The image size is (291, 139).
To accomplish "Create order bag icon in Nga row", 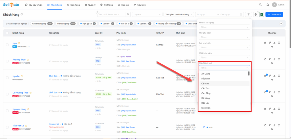I will click(x=265, y=43).
